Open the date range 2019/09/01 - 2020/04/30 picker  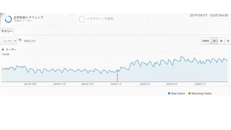point(210,16)
